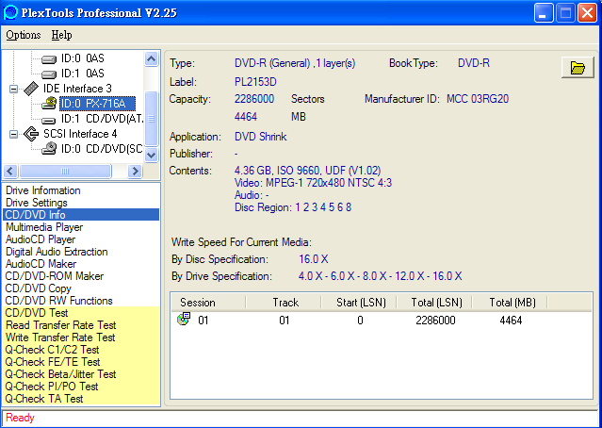Click the drive icon beside ID:1 CD/DVD(AT
This screenshot has width=602, height=428.
click(49, 120)
